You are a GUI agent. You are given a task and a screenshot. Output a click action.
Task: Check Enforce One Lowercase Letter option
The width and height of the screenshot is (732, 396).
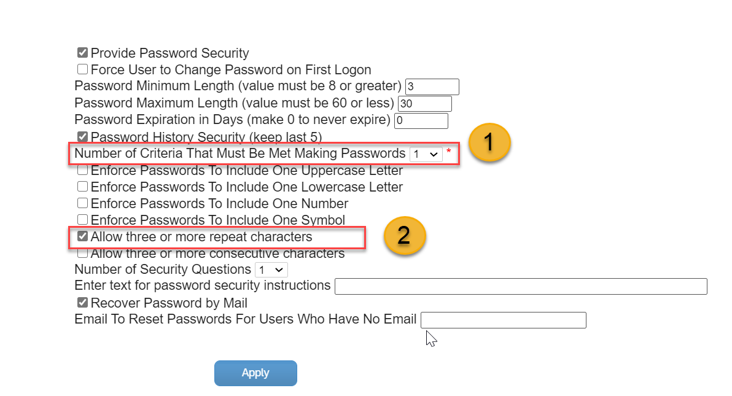[x=83, y=186]
